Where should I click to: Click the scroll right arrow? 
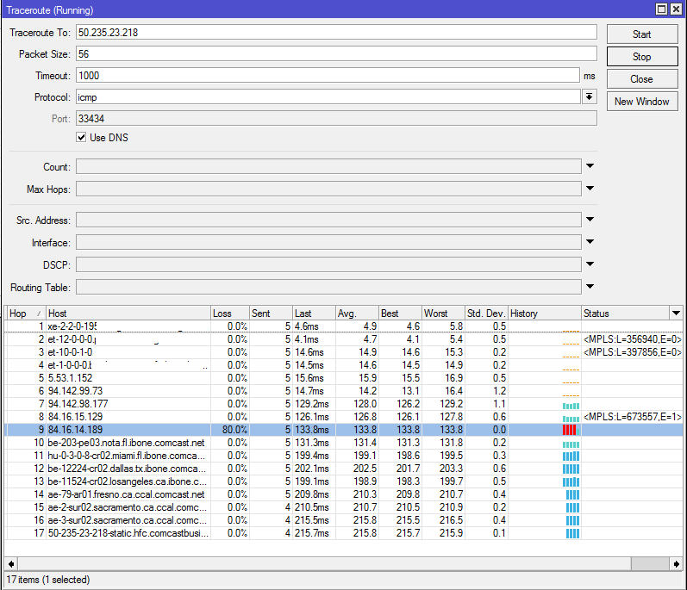pyautogui.click(x=677, y=564)
